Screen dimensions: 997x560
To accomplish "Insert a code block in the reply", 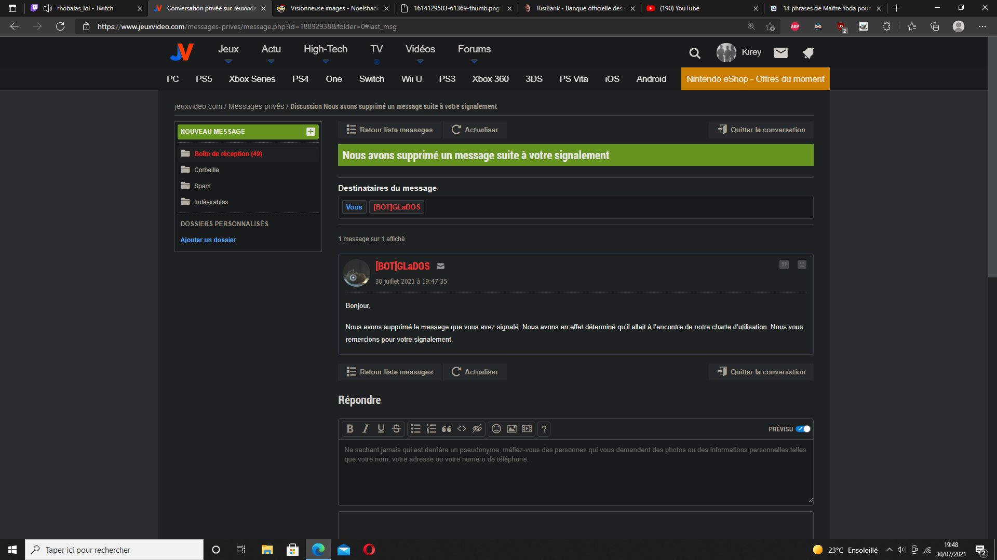I will coord(462,429).
